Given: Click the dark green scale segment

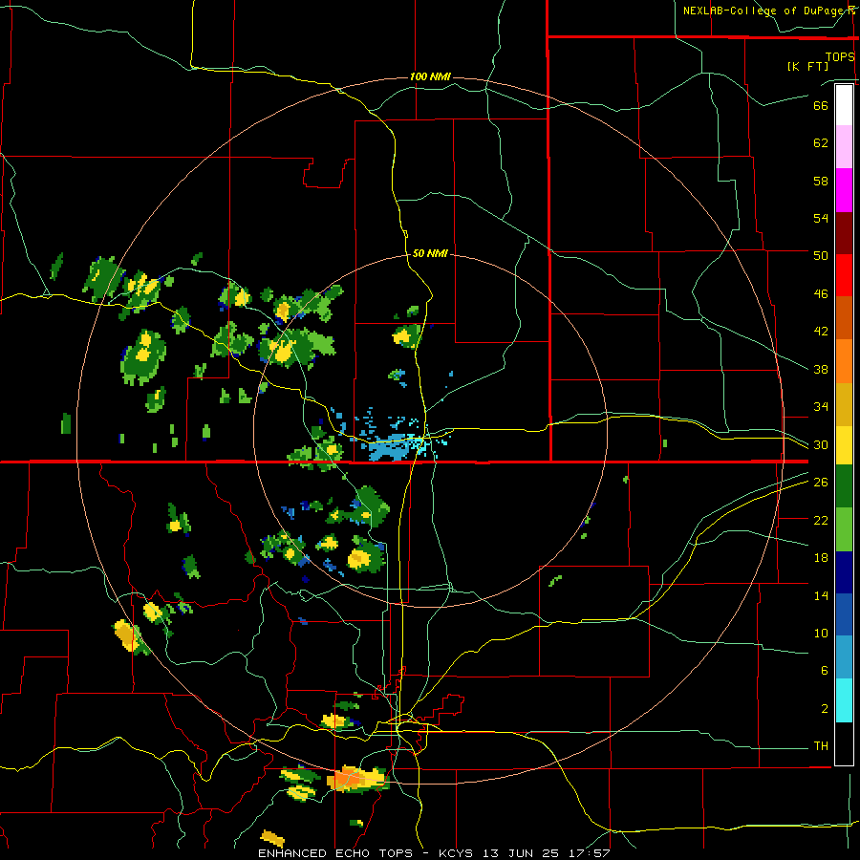Looking at the screenshot, I should coord(844,486).
